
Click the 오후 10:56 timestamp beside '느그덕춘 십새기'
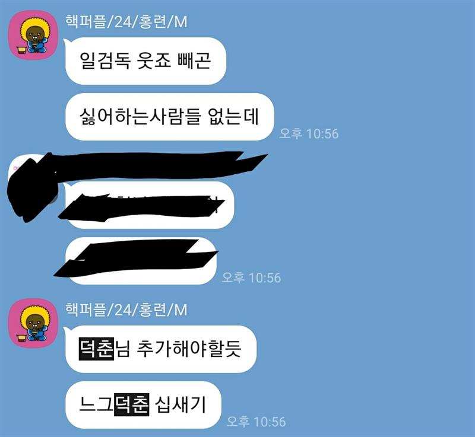pos(256,422)
